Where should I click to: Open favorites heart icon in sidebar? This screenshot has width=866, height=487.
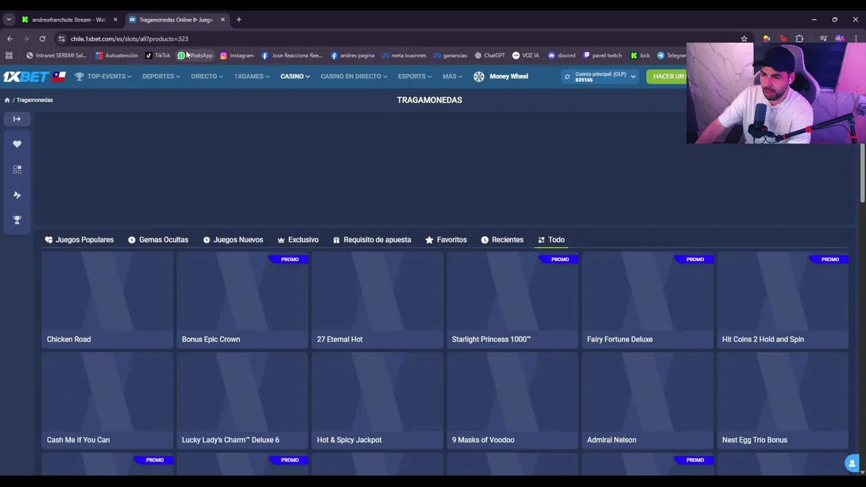click(x=17, y=144)
